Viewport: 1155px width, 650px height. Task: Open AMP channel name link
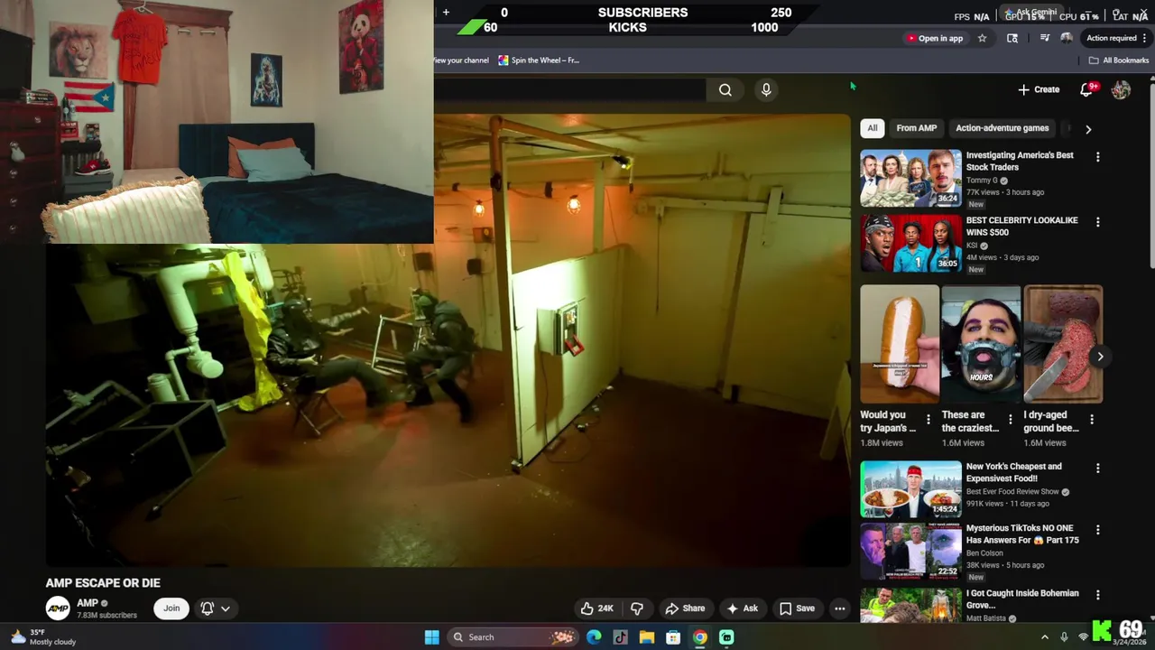[x=88, y=603]
